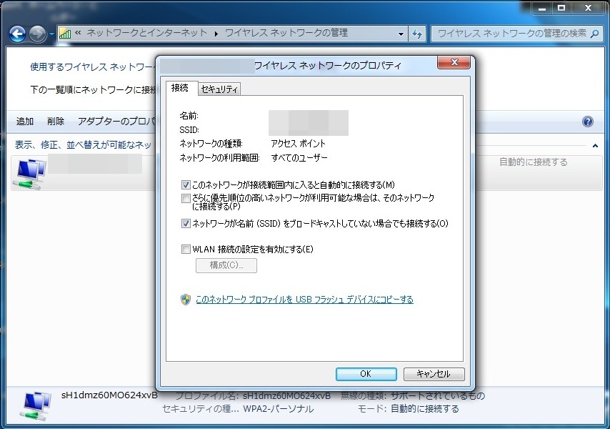Select the network icon in the list row
The height and width of the screenshot is (429, 610).
(x=30, y=174)
